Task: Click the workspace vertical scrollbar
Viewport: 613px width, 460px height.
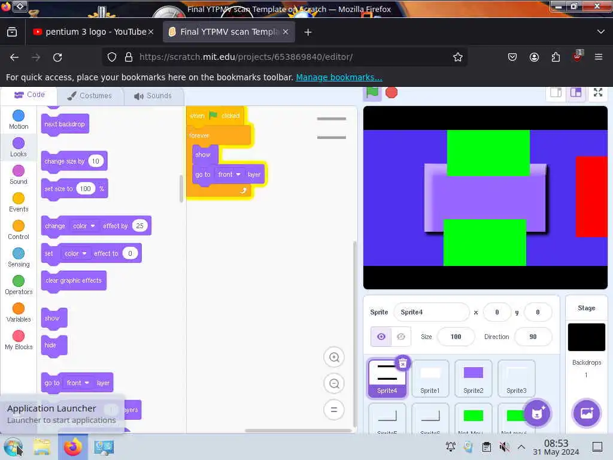Action: 354,334
